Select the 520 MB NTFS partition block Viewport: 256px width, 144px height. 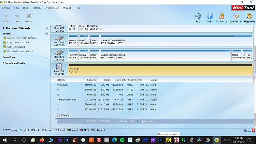[x=237, y=55]
